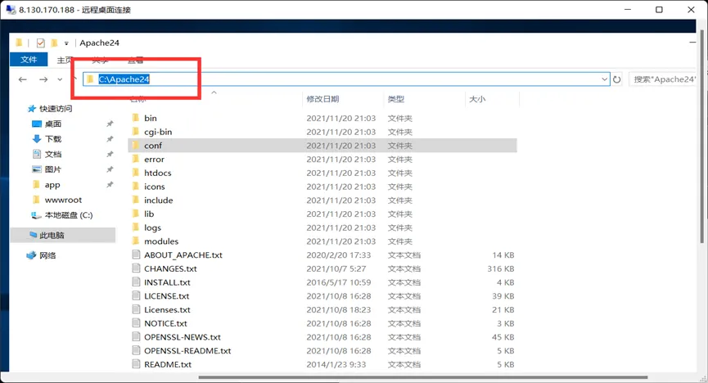Viewport: 708px width, 383px height.
Task: Select the bin folder icon
Action: pyautogui.click(x=135, y=118)
